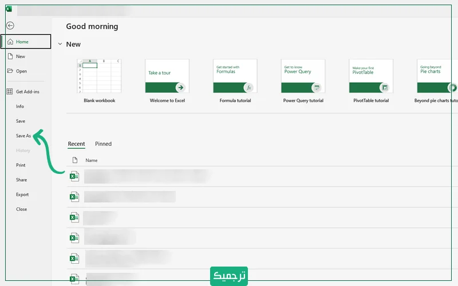458x286 pixels.
Task: Click the fx icon on Formulas template
Action: (x=248, y=88)
